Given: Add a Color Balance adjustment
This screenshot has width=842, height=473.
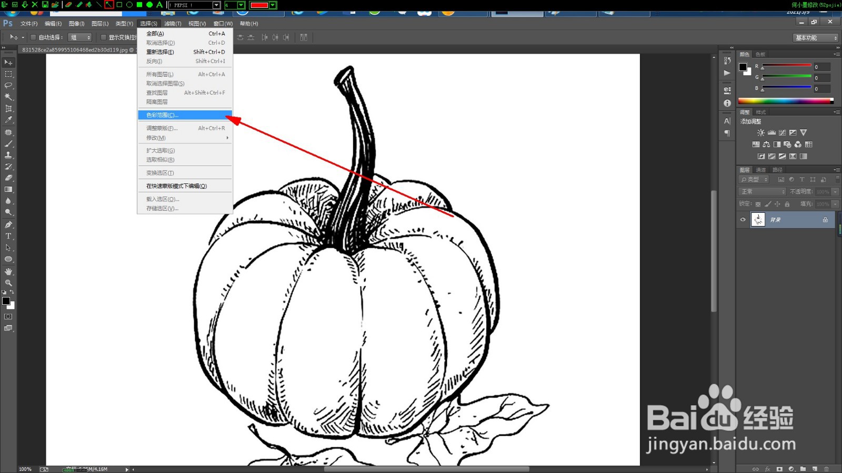Looking at the screenshot, I should 766,145.
